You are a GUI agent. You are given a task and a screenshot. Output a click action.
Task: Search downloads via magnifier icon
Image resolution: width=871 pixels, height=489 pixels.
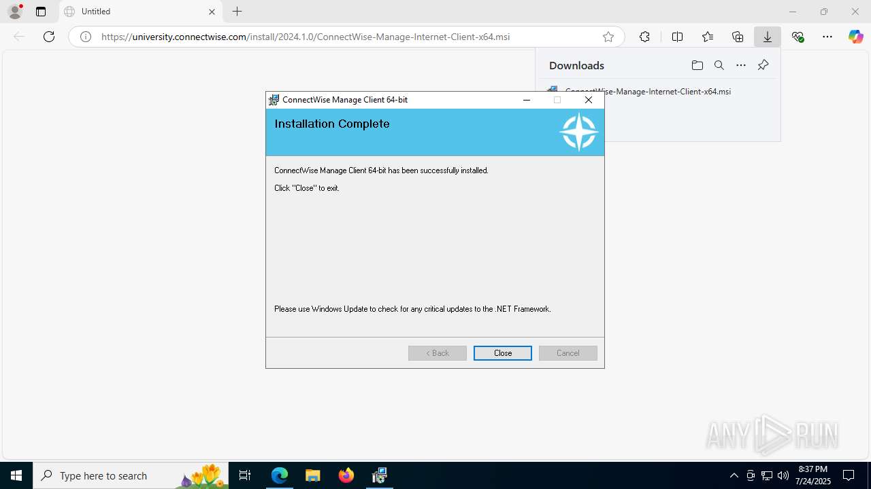pos(719,65)
